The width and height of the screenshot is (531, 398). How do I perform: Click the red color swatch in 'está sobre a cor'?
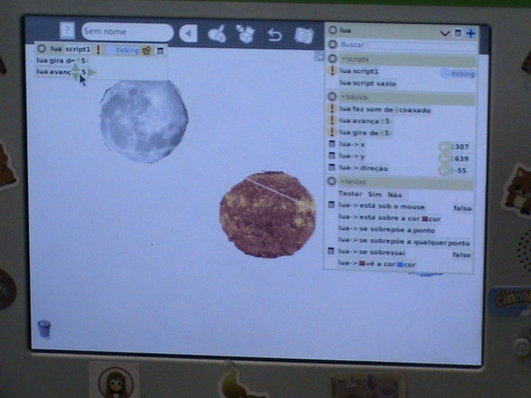click(x=425, y=218)
